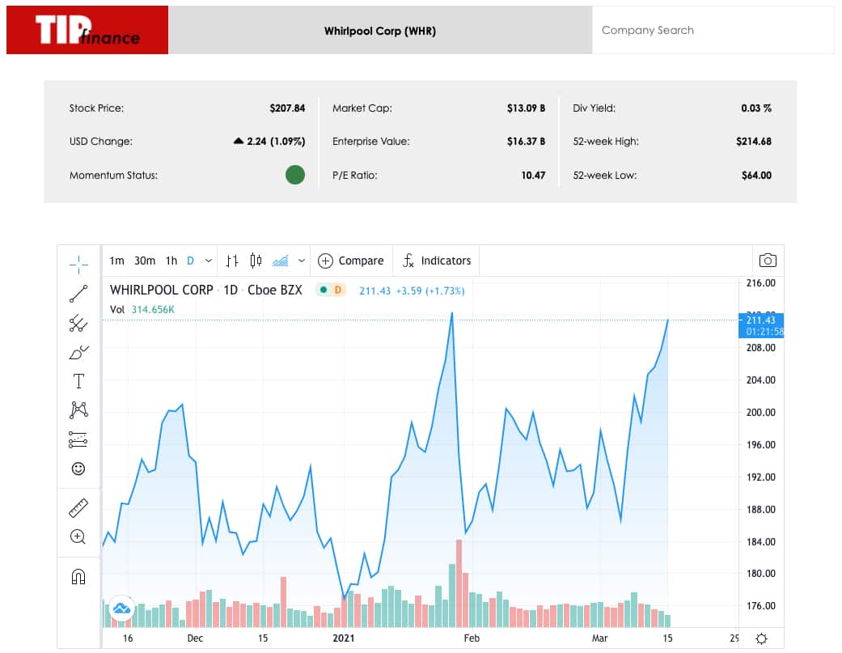Viewport: 842px width, 653px height.
Task: Toggle magnet mode for drawings
Action: click(x=78, y=577)
